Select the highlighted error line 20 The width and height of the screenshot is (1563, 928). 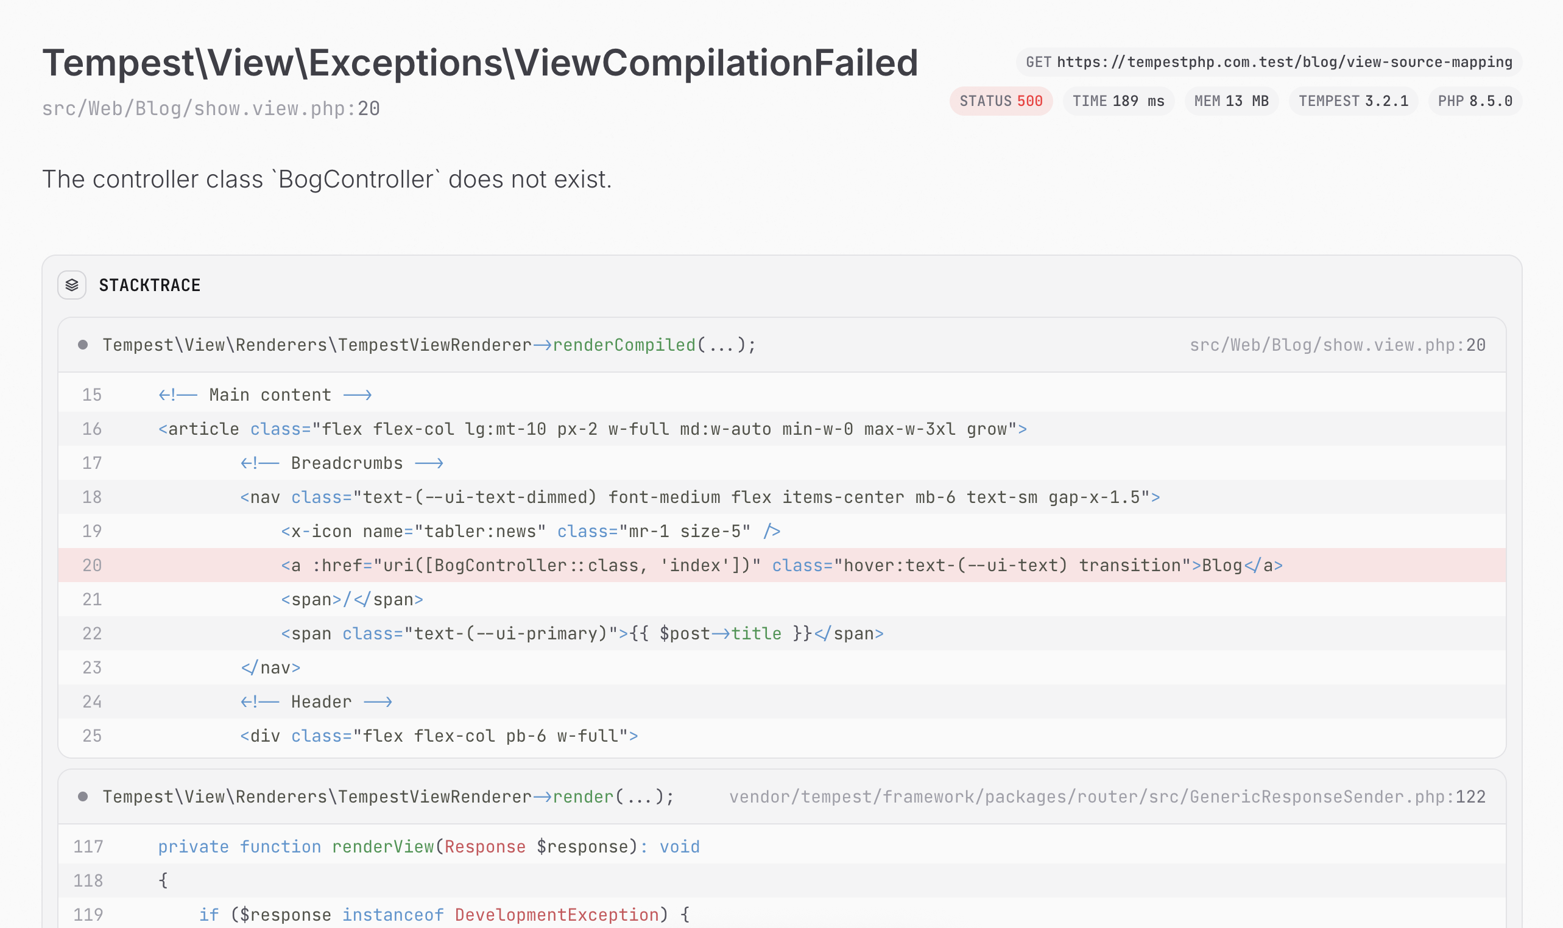click(x=782, y=565)
